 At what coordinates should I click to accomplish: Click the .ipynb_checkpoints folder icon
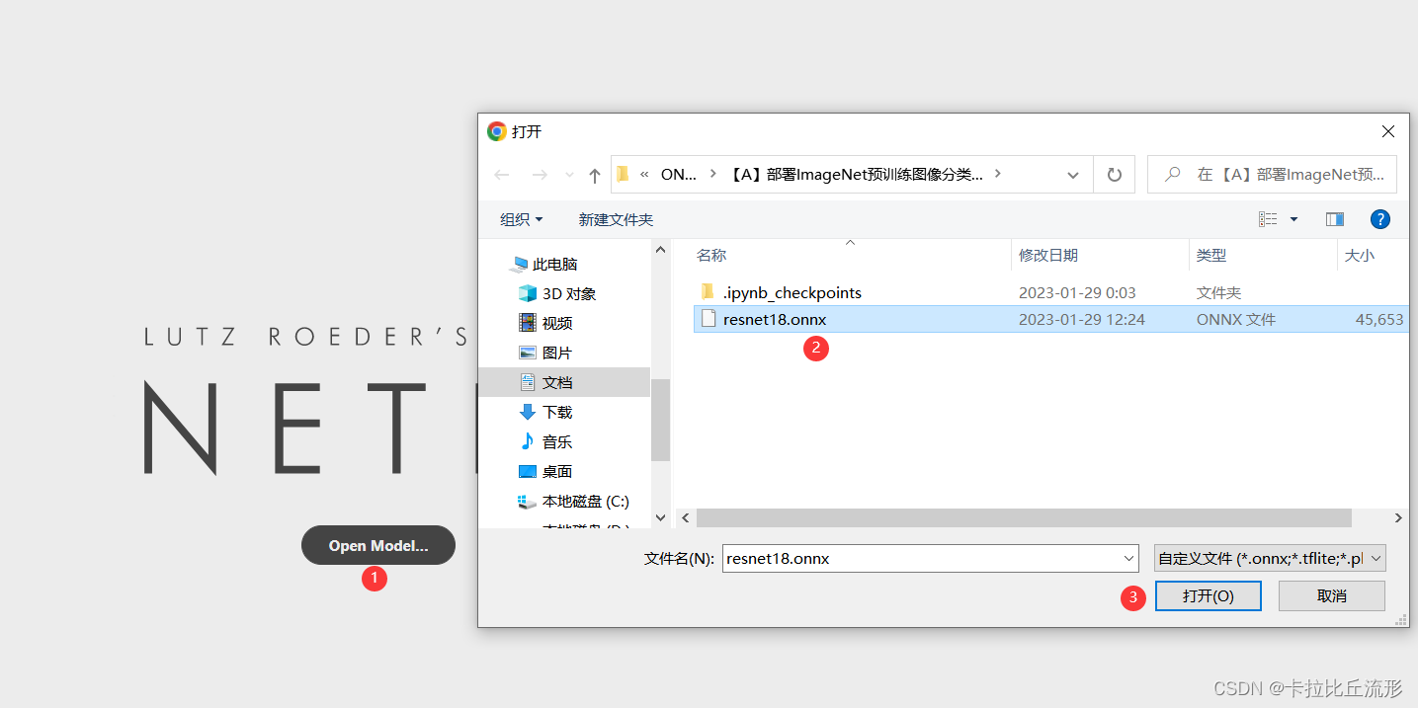707,291
